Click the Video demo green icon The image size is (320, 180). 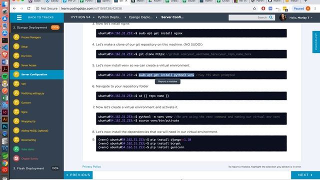point(16,149)
